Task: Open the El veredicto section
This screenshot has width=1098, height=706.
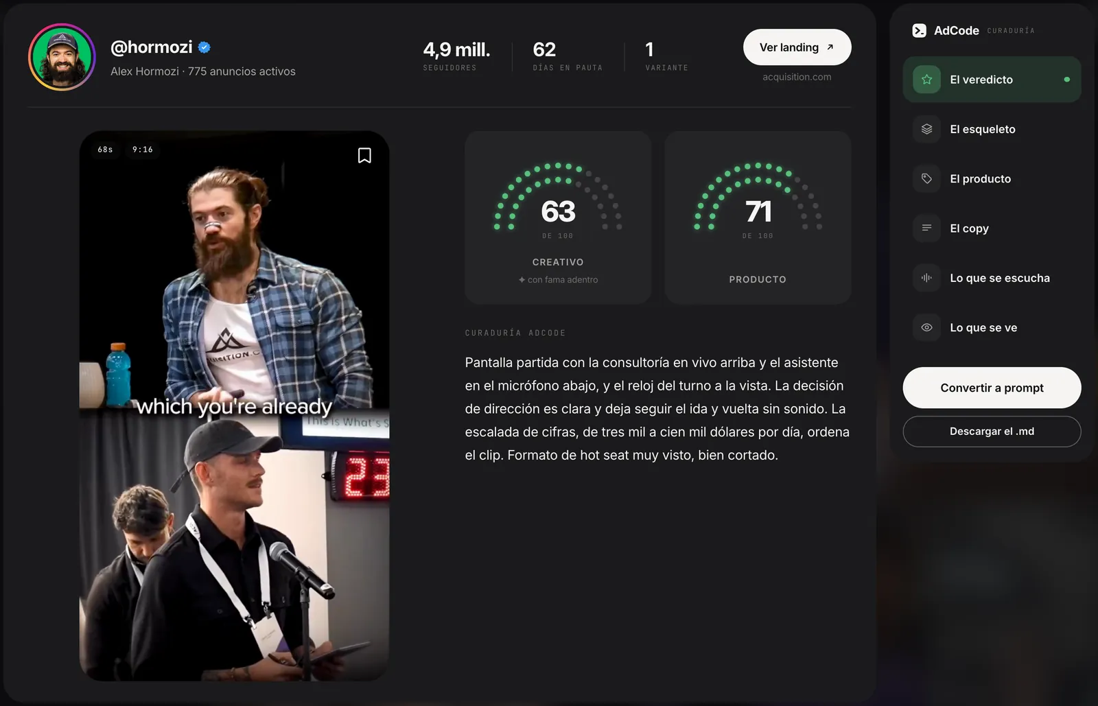Action: click(x=992, y=80)
